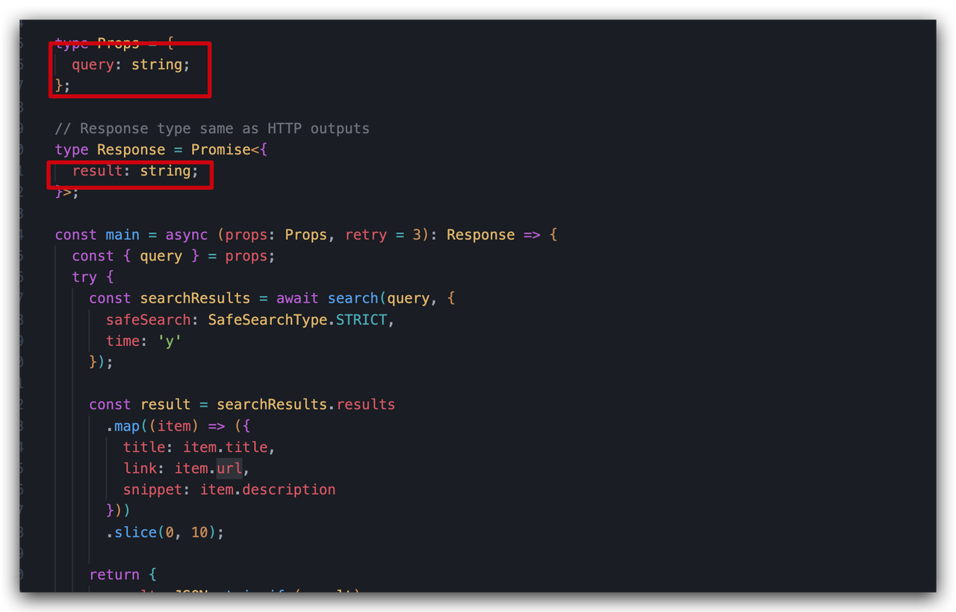Click the retry parameter
Screen dimensions: 956x612
[x=366, y=235]
